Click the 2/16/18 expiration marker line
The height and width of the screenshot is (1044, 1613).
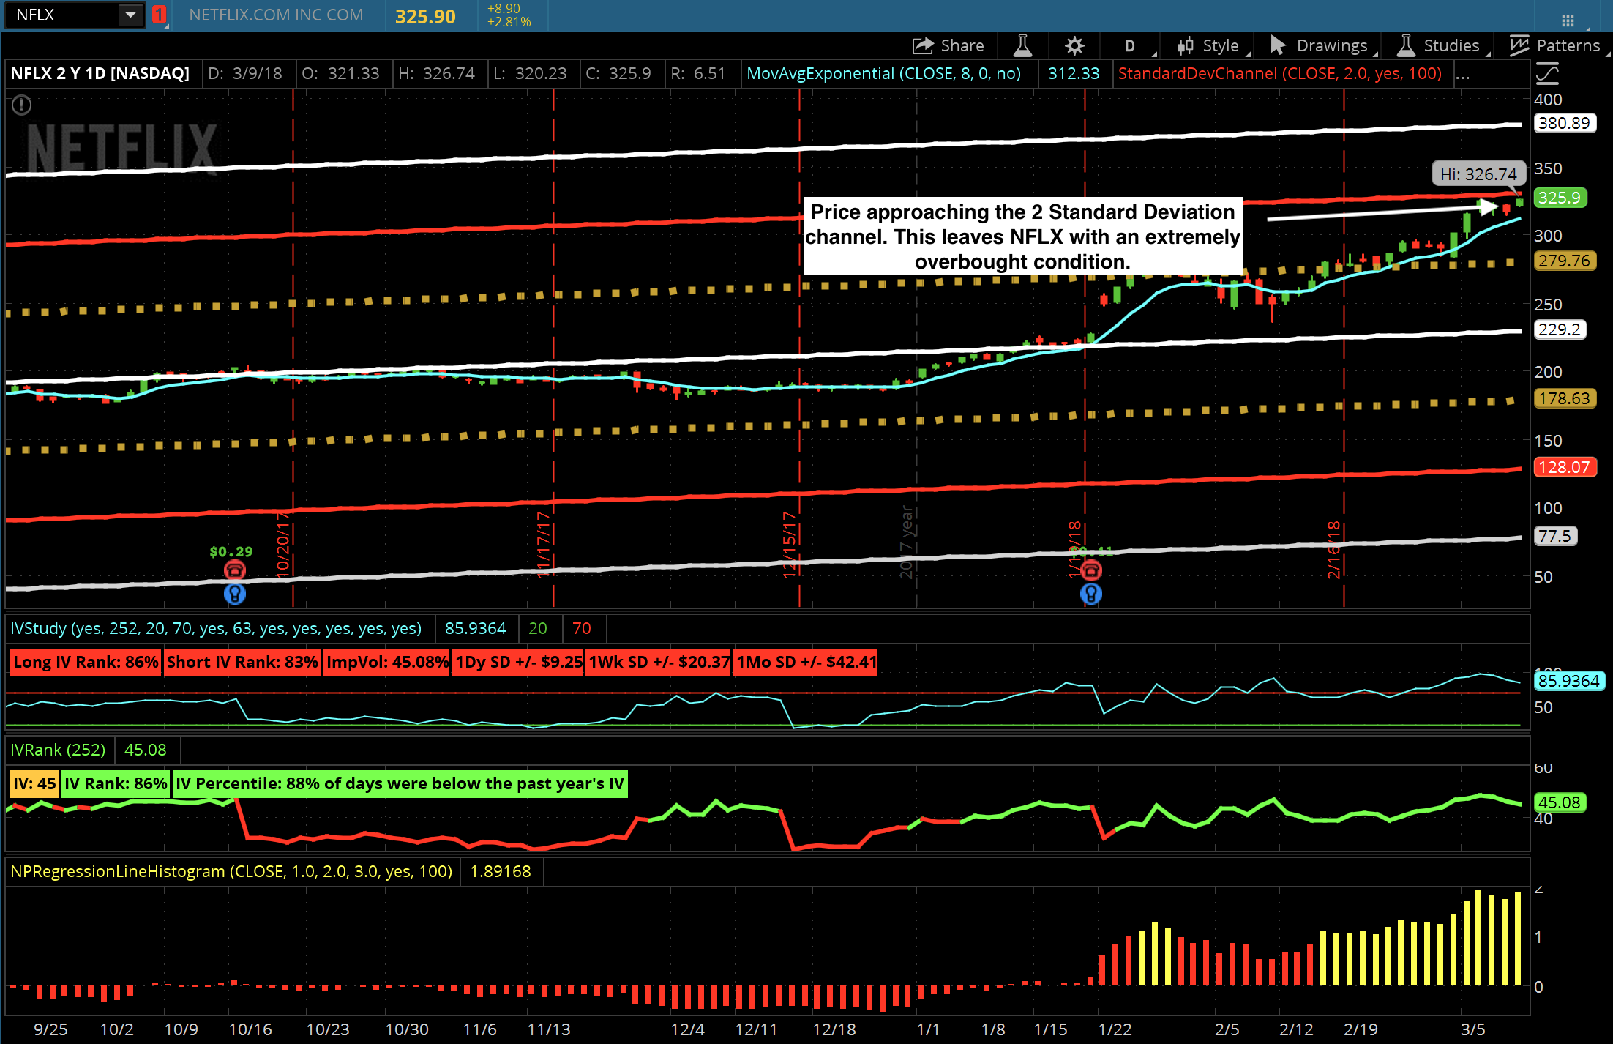[1344, 348]
